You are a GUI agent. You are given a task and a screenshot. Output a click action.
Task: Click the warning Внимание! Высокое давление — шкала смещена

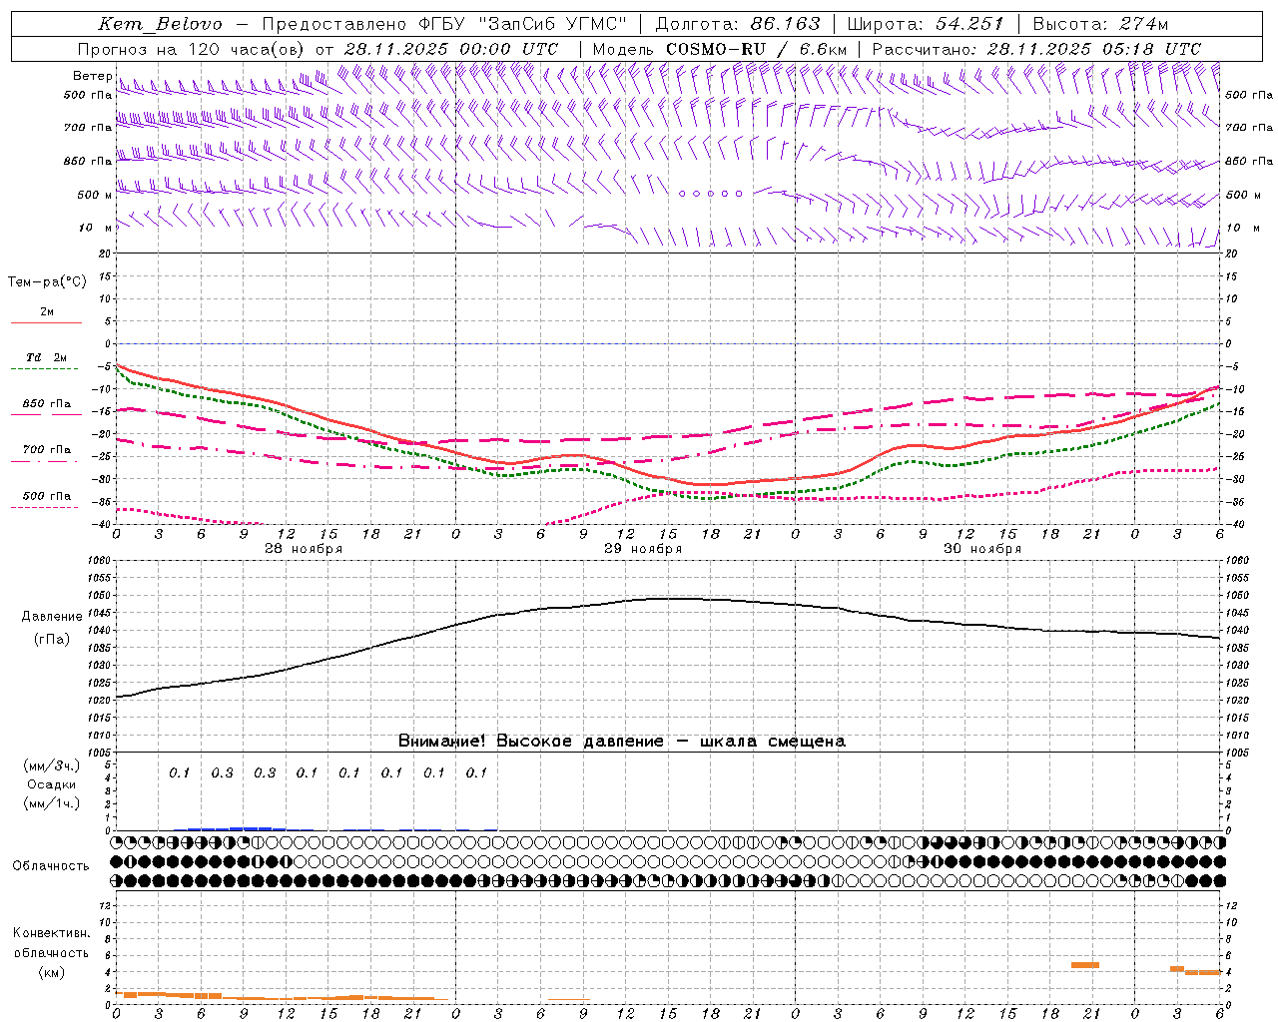click(x=621, y=742)
